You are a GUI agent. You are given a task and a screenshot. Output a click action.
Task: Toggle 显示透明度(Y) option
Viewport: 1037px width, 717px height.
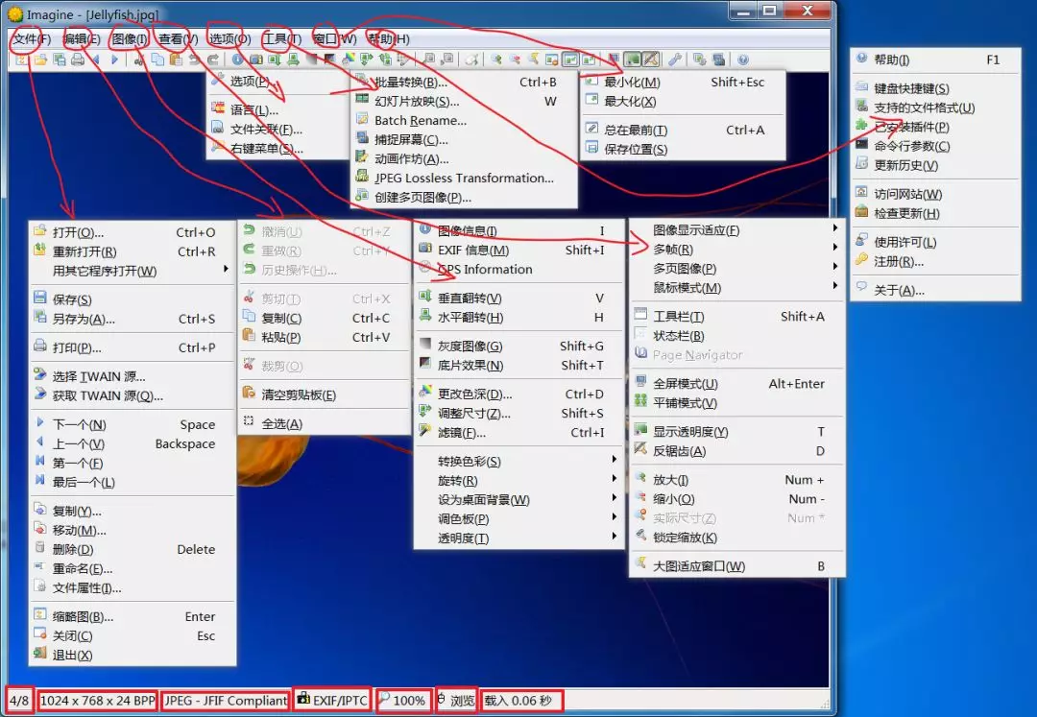tap(736, 432)
